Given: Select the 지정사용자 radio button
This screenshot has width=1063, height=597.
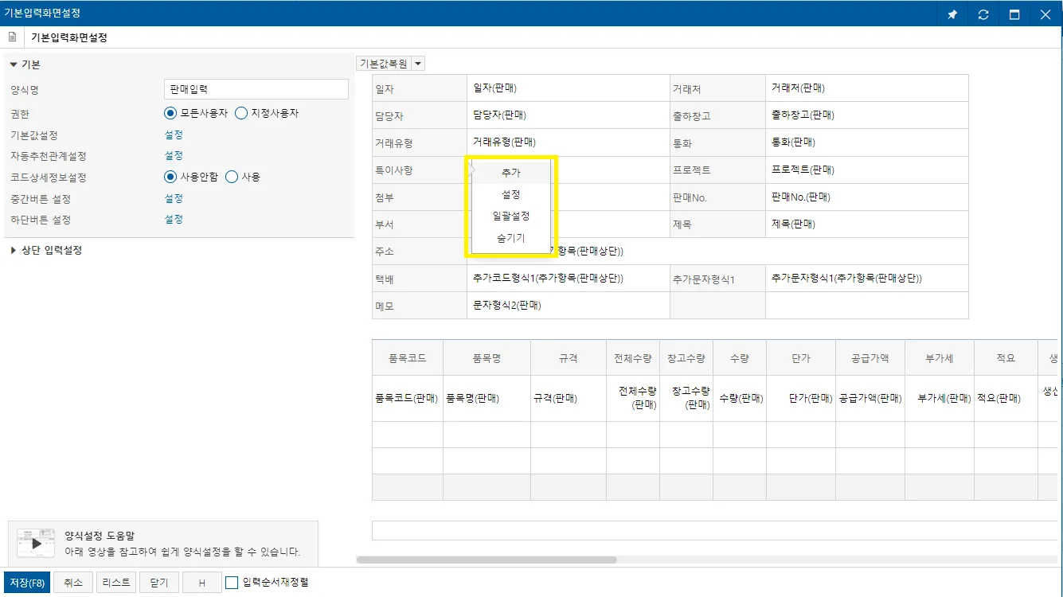Looking at the screenshot, I should point(241,113).
